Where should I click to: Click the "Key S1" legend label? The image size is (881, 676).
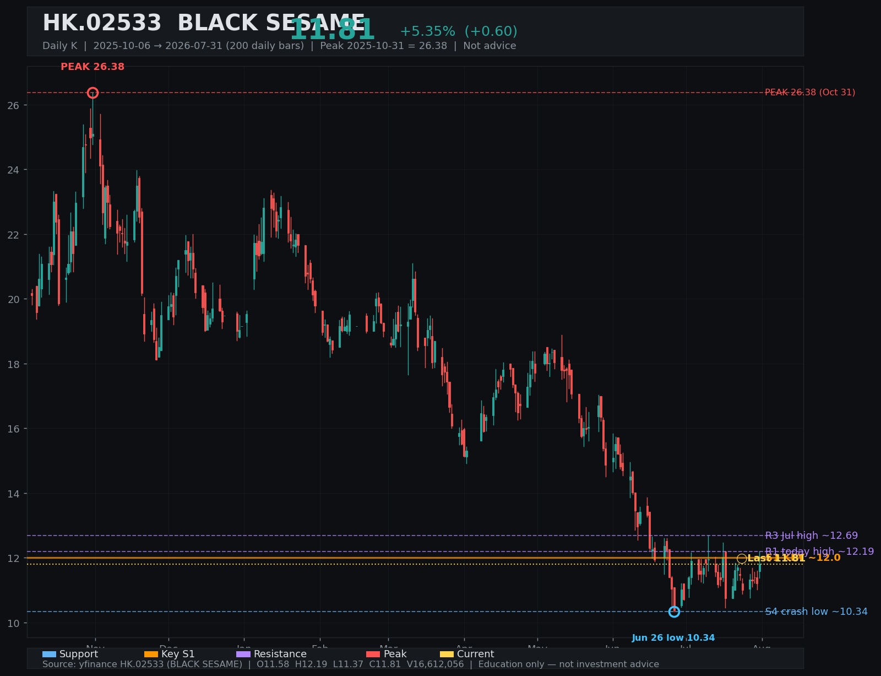178,654
